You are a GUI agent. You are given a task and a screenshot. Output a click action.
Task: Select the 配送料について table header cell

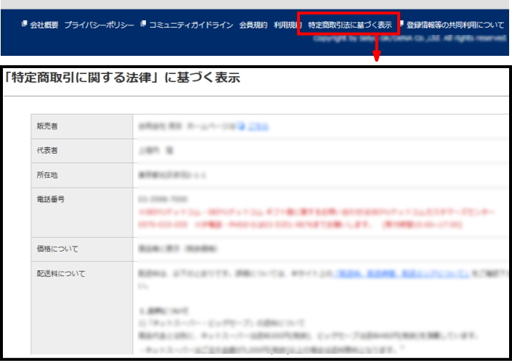[x=82, y=308]
